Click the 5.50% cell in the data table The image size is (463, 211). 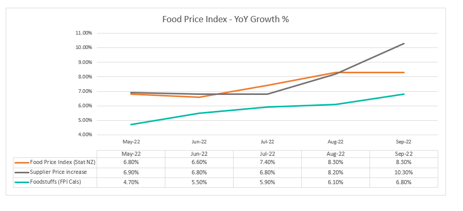pyautogui.click(x=199, y=181)
